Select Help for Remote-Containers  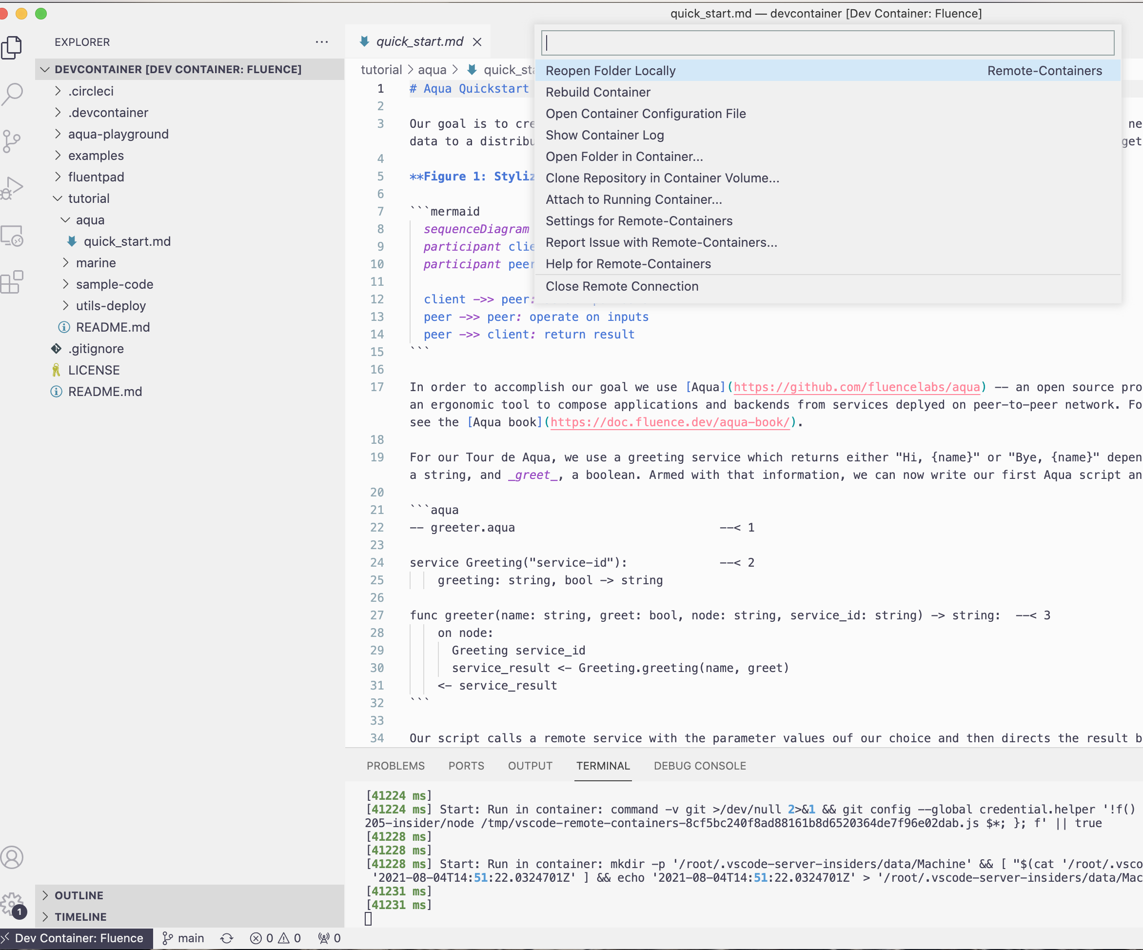point(828,264)
